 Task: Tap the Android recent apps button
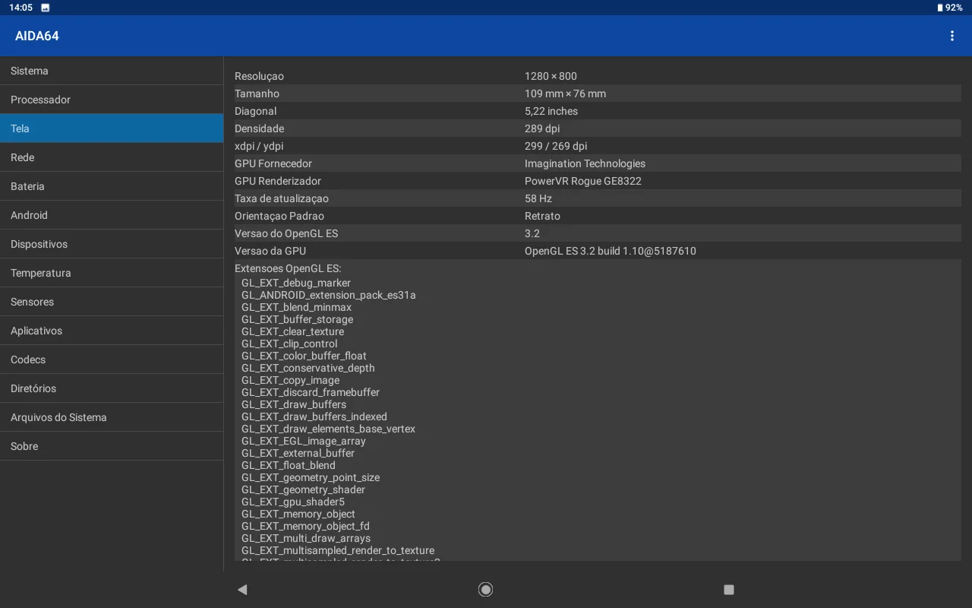coord(729,589)
